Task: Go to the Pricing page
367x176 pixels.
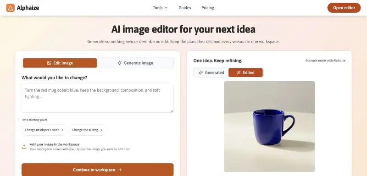Action: [x=208, y=8]
